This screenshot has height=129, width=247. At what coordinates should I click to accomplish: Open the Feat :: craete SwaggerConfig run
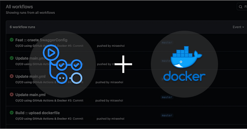41,40
